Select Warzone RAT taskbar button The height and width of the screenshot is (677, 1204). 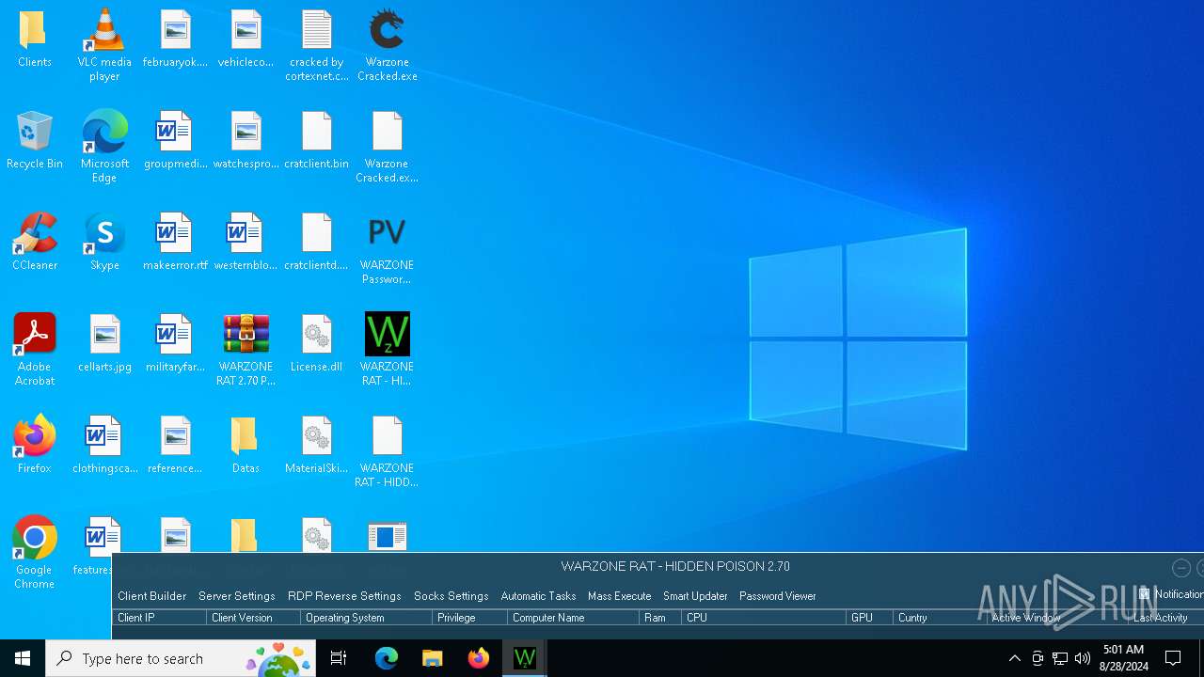[x=525, y=658]
